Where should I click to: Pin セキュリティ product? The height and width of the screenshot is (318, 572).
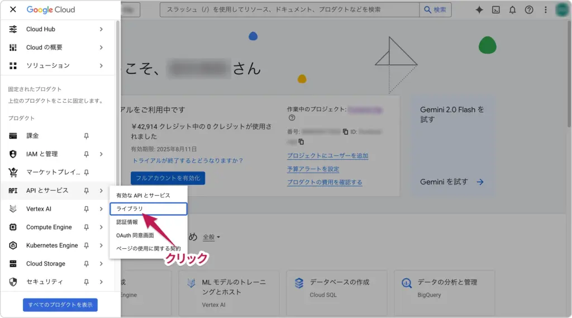[x=86, y=282]
